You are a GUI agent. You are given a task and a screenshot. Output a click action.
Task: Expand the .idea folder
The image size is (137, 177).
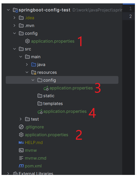pyautogui.click(x=14, y=18)
